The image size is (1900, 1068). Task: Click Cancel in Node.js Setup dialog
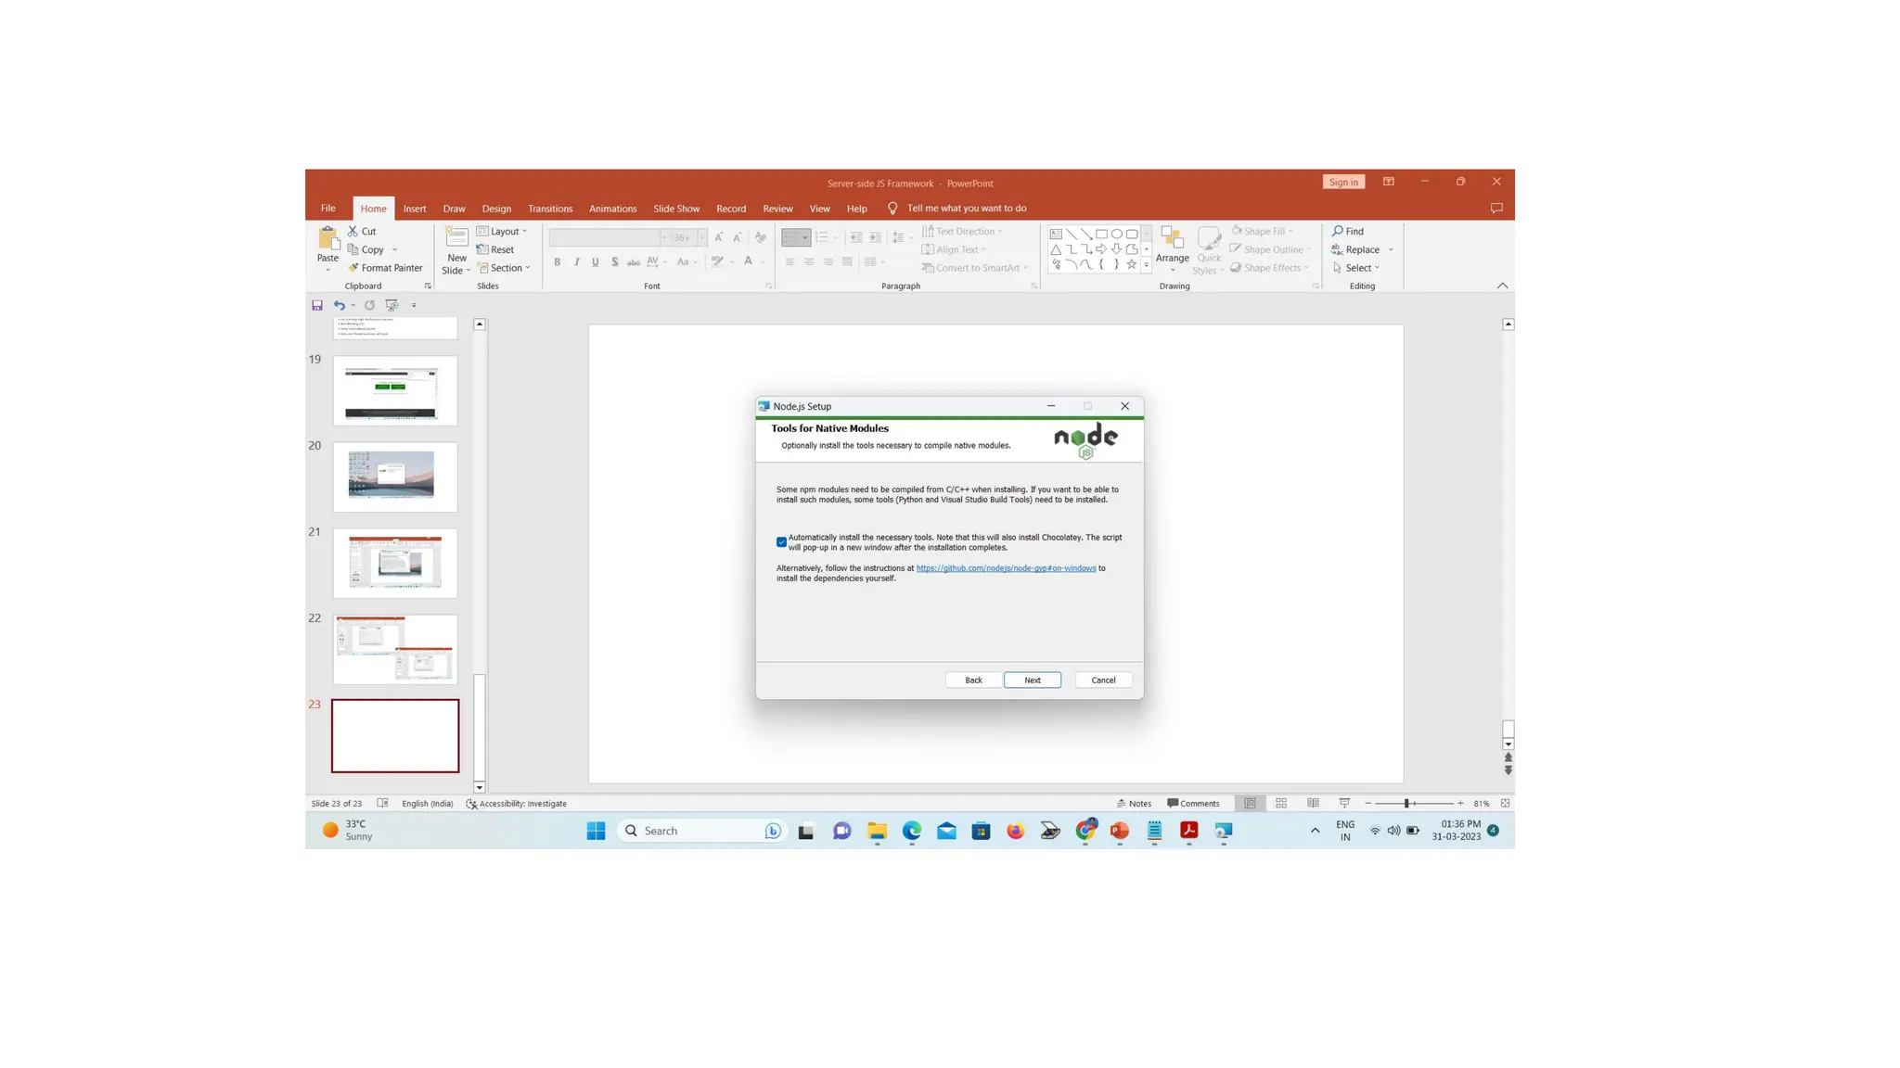(1103, 680)
